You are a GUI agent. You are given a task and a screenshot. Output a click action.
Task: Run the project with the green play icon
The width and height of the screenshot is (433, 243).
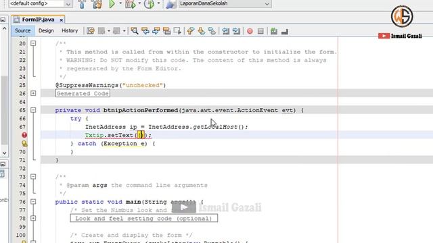[x=112, y=4]
